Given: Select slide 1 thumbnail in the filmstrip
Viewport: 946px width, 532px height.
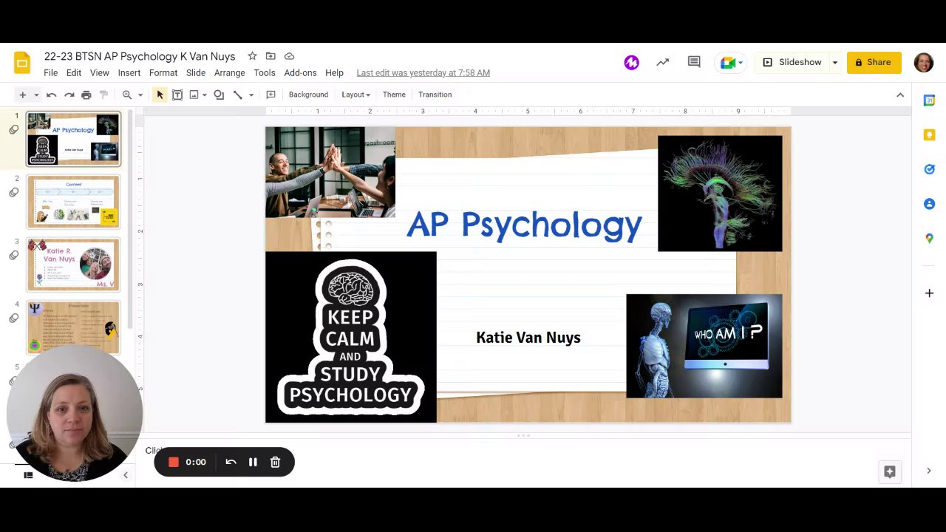Looking at the screenshot, I should (x=73, y=139).
